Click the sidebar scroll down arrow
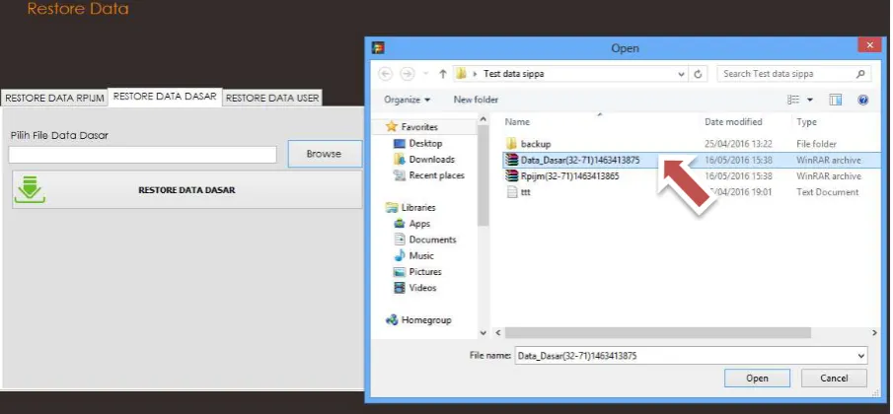893x414 pixels. (x=483, y=333)
